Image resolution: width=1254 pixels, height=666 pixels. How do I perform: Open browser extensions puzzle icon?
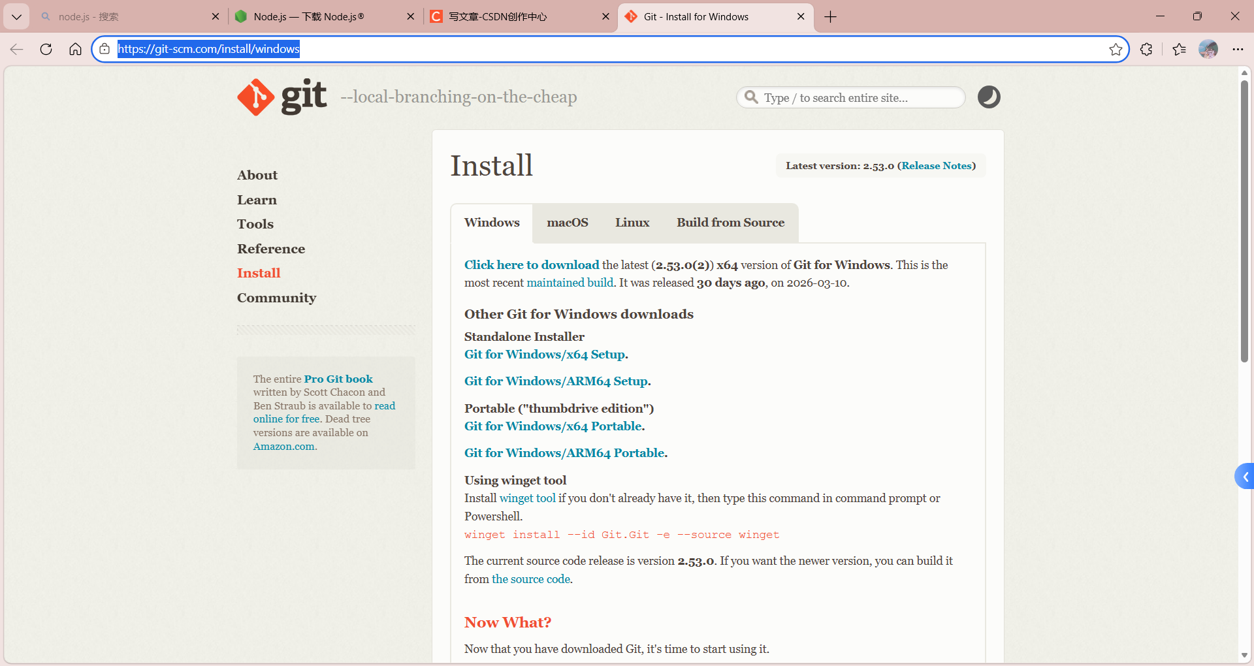[x=1146, y=50]
